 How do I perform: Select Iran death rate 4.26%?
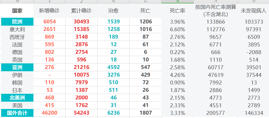pos(177,75)
